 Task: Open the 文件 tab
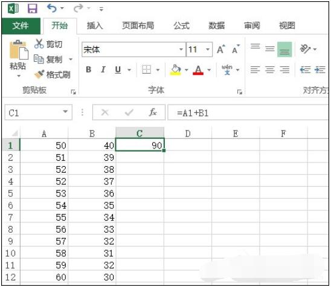(21, 26)
